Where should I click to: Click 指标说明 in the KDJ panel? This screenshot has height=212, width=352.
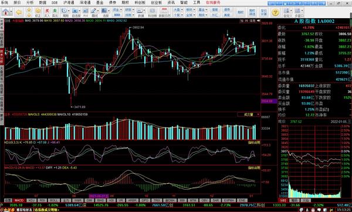point(254,143)
